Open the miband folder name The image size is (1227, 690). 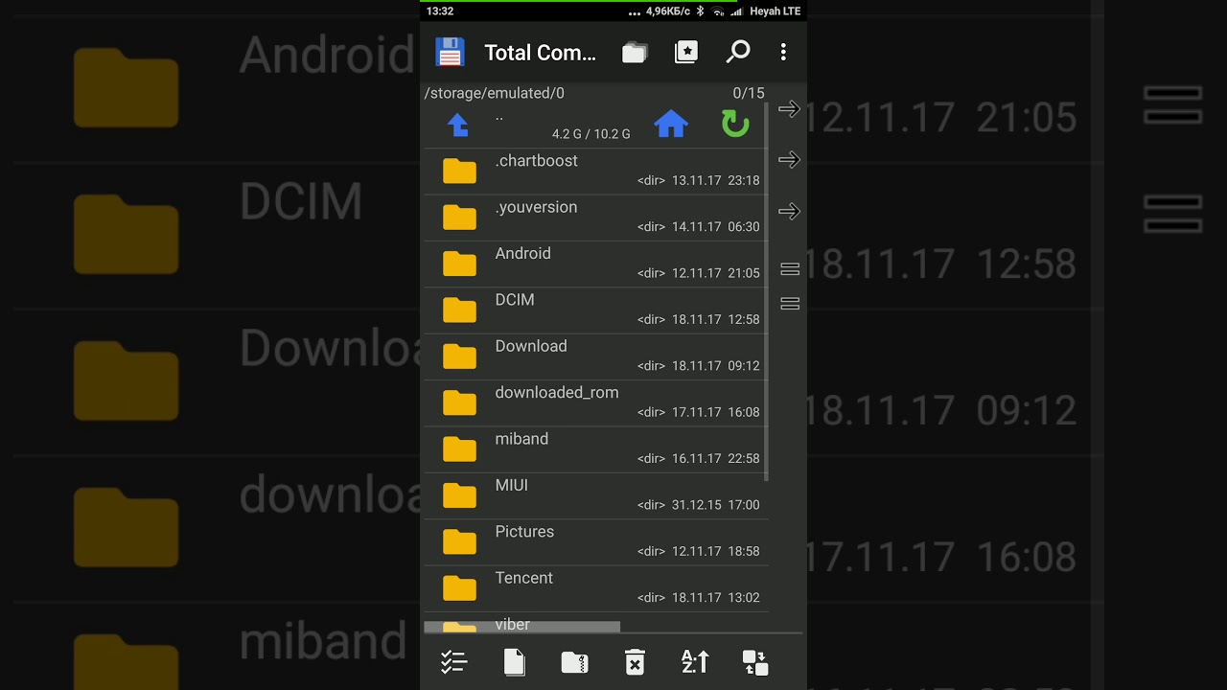point(521,439)
